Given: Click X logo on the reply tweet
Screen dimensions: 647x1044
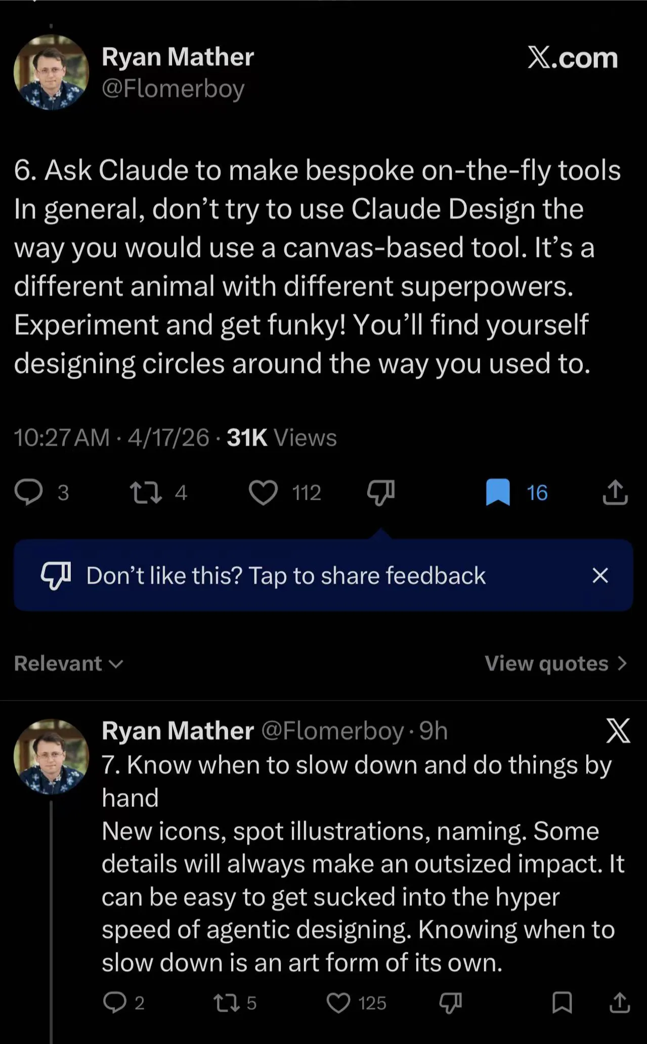Looking at the screenshot, I should coord(618,731).
